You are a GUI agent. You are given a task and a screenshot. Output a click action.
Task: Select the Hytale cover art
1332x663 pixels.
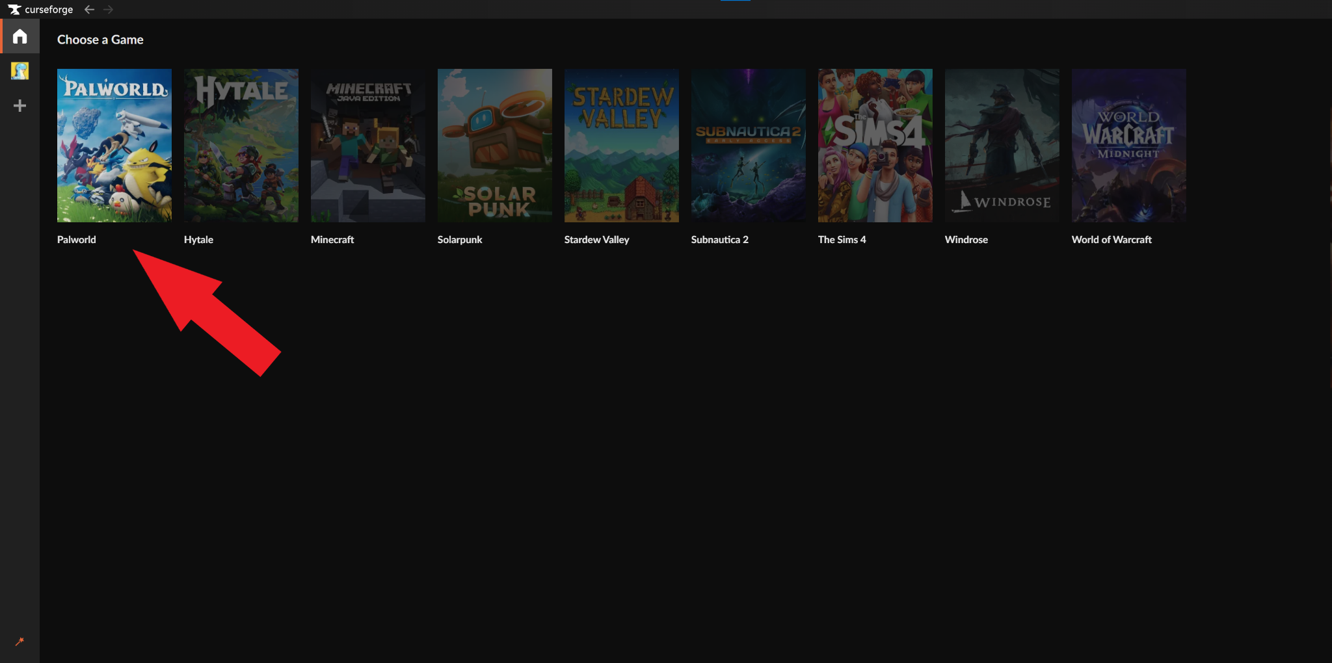pos(241,146)
